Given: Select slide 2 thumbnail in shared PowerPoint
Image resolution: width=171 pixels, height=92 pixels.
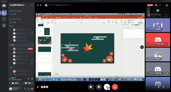Looking at the screenshot, I should point(45,31).
